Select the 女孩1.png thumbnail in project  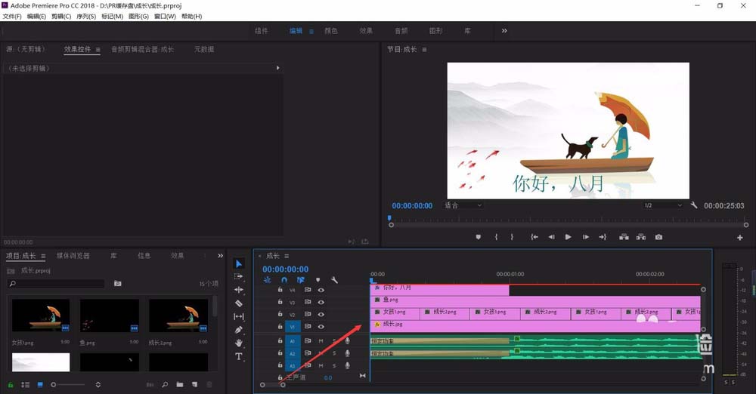41,315
